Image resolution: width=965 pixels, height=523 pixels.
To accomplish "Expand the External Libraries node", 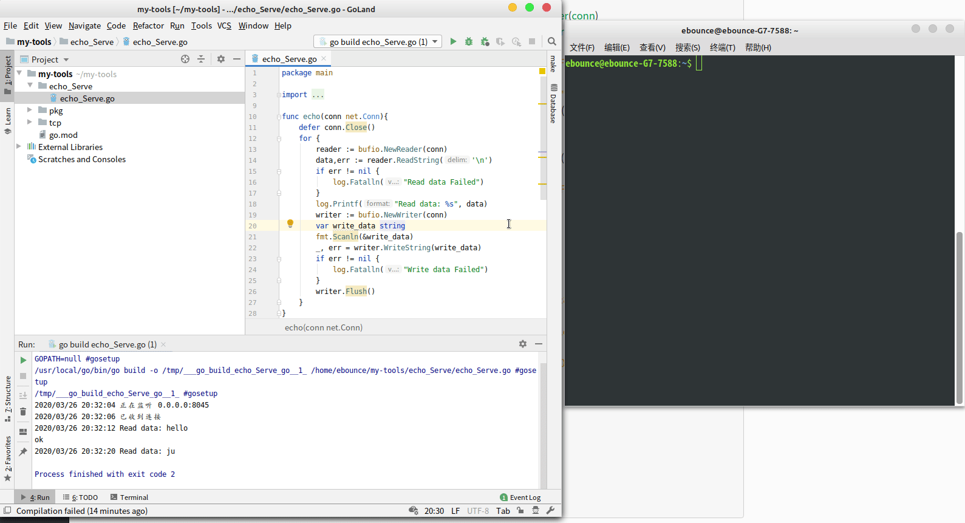I will pos(19,147).
